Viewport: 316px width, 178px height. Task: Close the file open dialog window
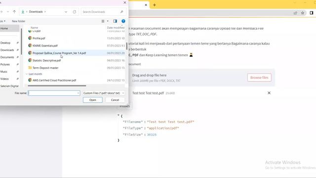(x=125, y=2)
